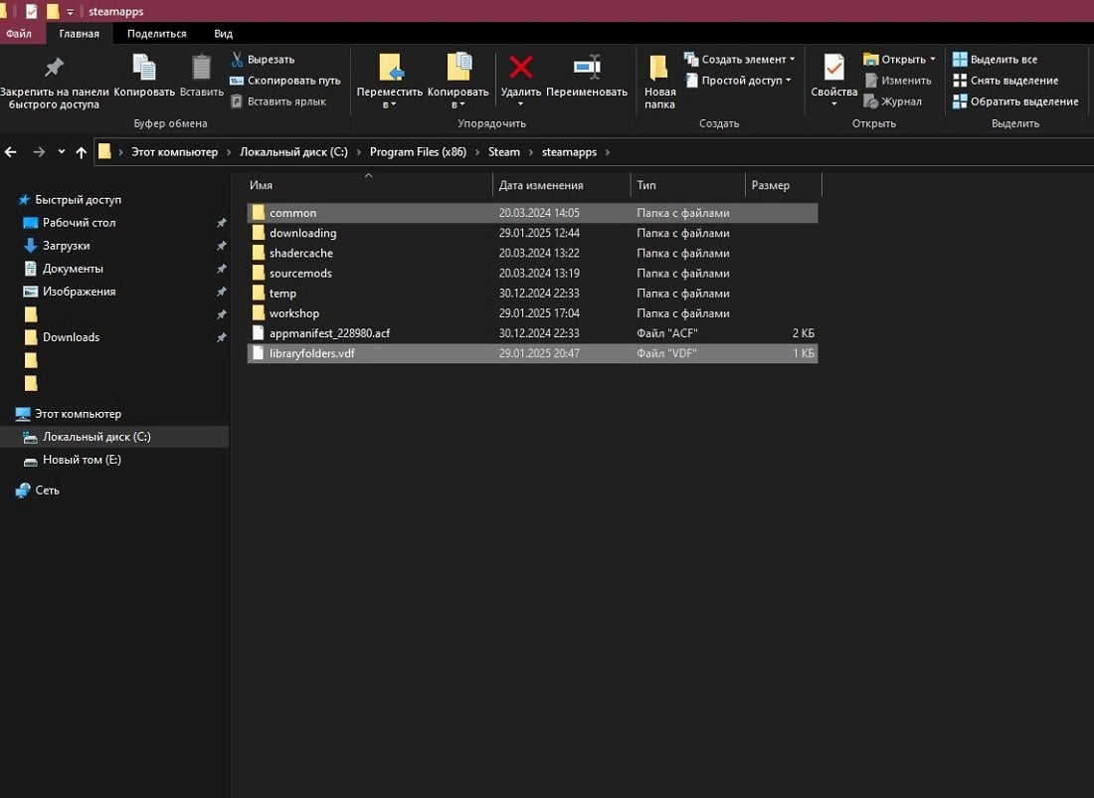Select the sourcemods folder
The width and height of the screenshot is (1094, 798).
(532, 273)
